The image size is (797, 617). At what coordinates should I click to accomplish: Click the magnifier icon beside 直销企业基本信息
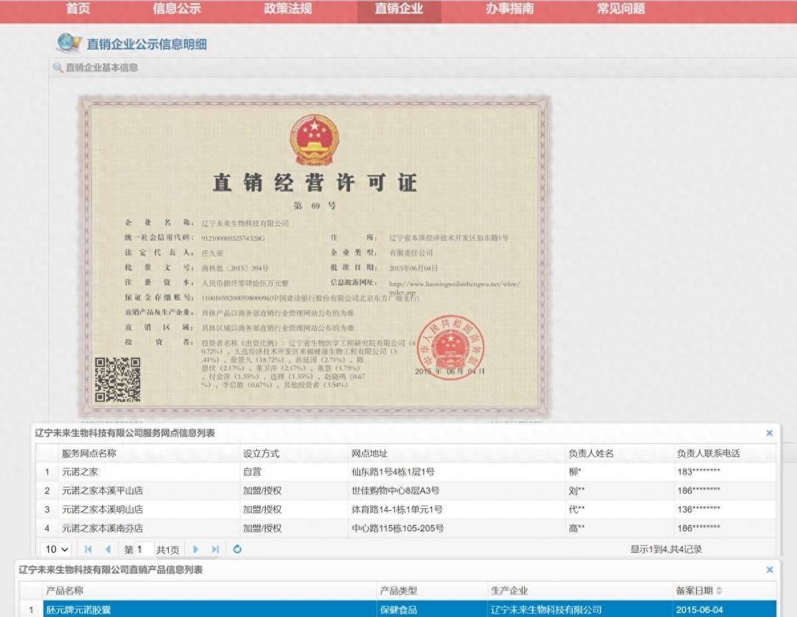[56, 66]
